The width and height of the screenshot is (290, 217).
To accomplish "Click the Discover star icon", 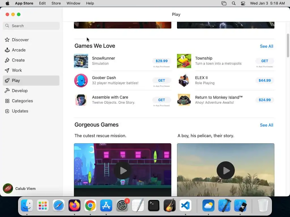I will click(7, 40).
